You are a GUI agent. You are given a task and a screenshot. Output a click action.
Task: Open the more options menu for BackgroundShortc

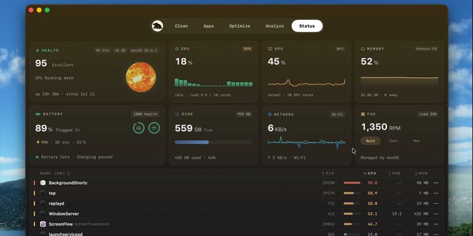[x=436, y=183]
